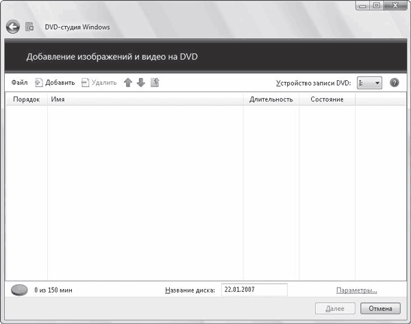
Task: Sort by Имя column header
Action: 145,99
